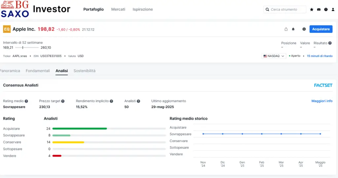Click the Posizione column label
The height and width of the screenshot is (178, 338).
pos(288,43)
